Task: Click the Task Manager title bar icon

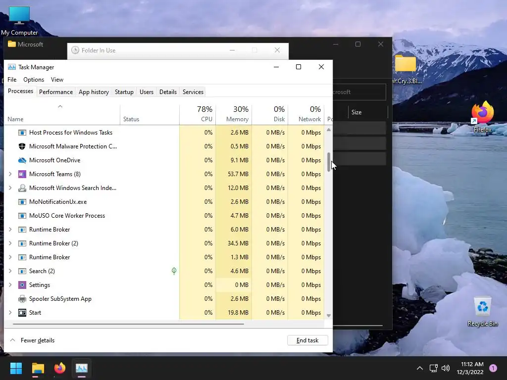Action: click(12, 67)
